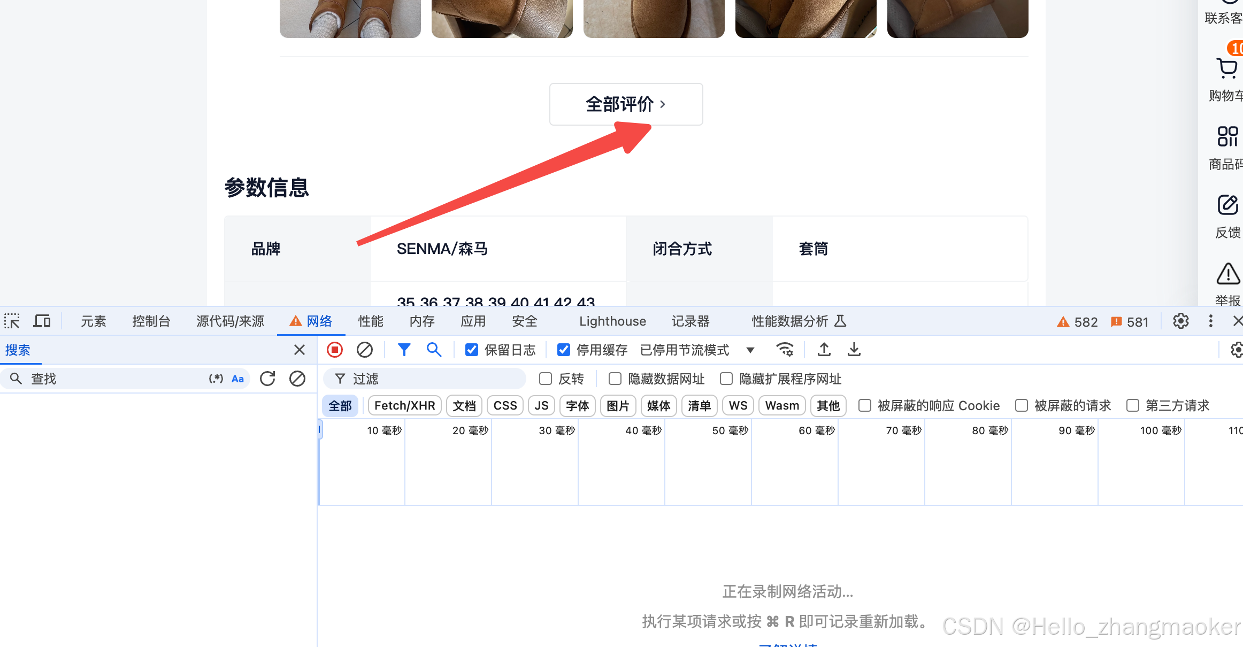Clear the network log with the clear icon
This screenshot has width=1243, height=647.
365,350
